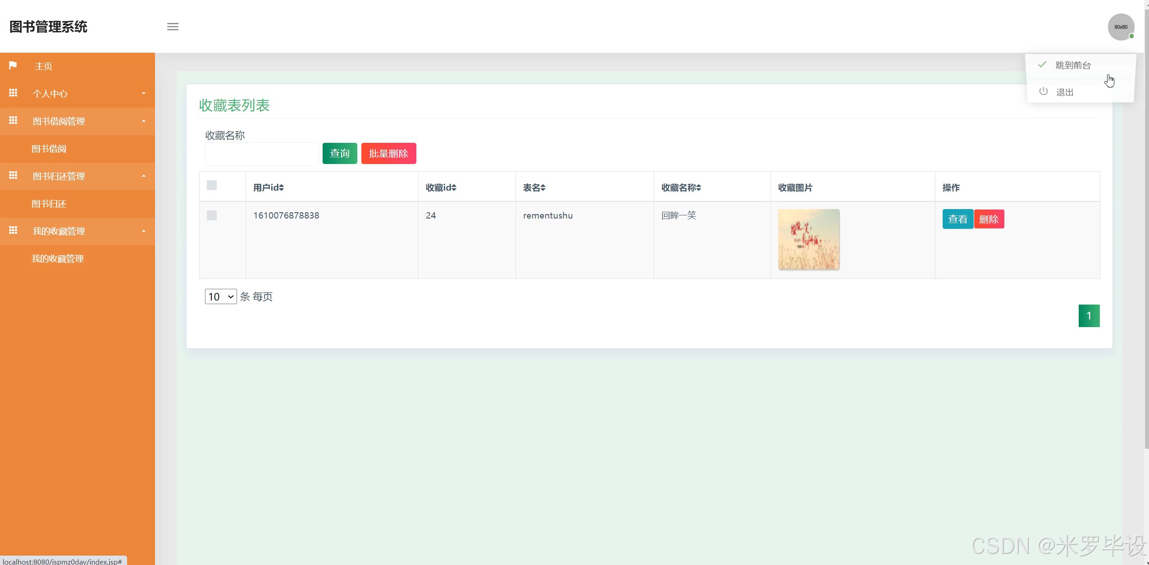Click the grid icon beside 图书归还管理
Viewport: 1149px width, 565px height.
(x=13, y=175)
